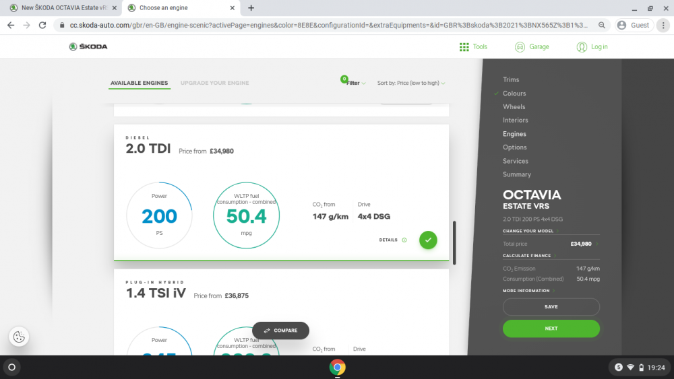Open a new browser tab
Image resolution: width=674 pixels, height=379 pixels.
click(251, 7)
